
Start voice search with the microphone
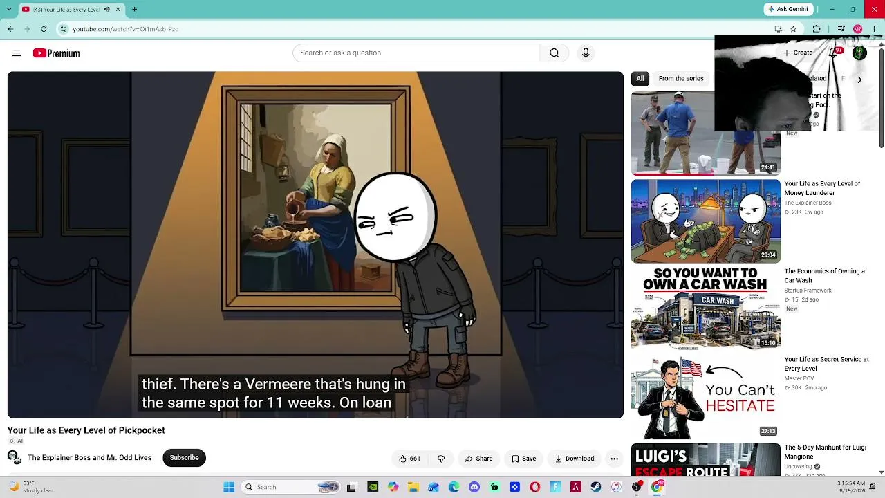tap(586, 53)
